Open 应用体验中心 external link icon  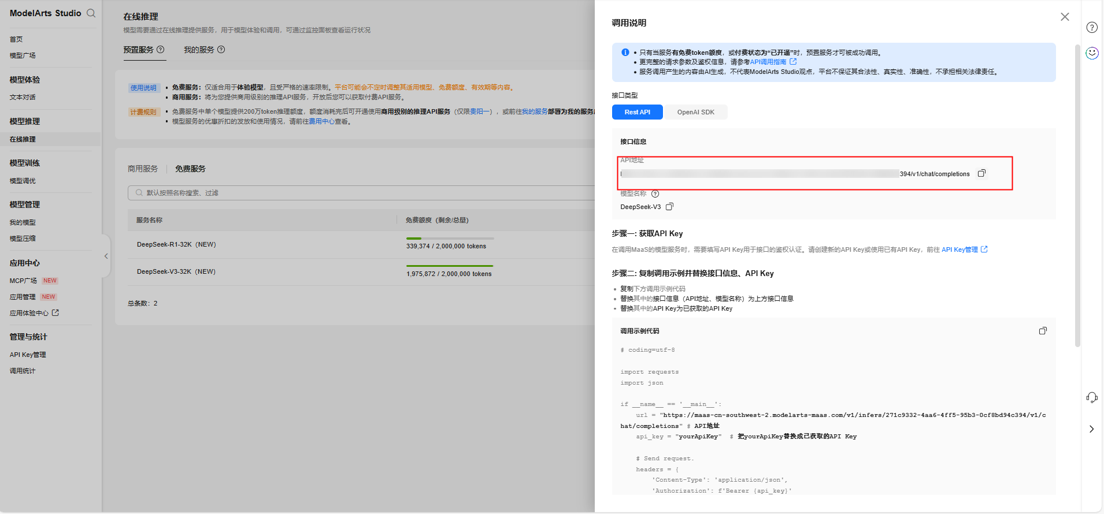pos(55,312)
